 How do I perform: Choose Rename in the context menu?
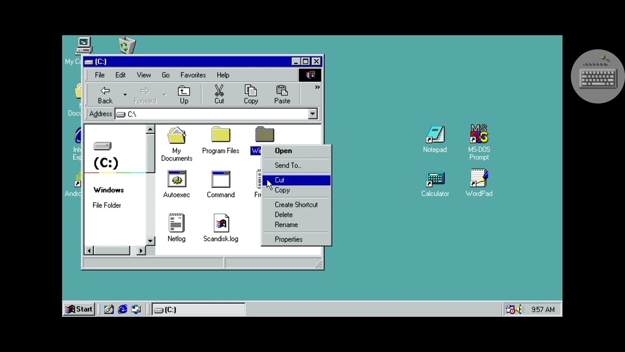click(x=296, y=225)
